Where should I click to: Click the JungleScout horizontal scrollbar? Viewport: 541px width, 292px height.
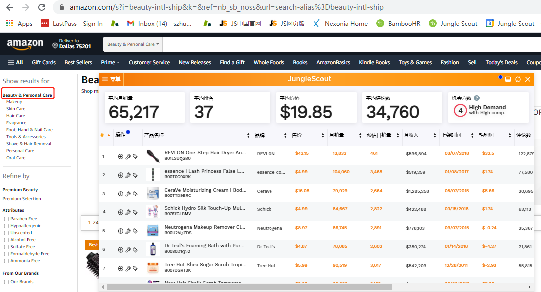pyautogui.click(x=249, y=287)
